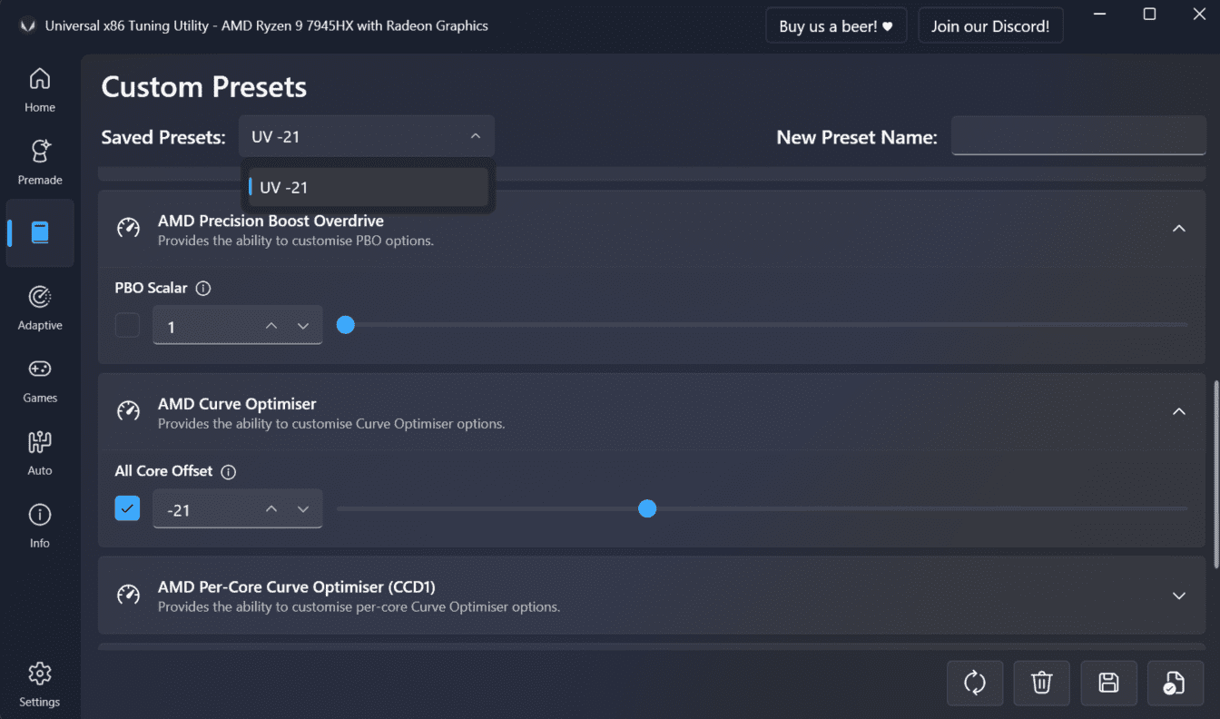Open the Info page
Screen dimensions: 1220x719
[40, 526]
